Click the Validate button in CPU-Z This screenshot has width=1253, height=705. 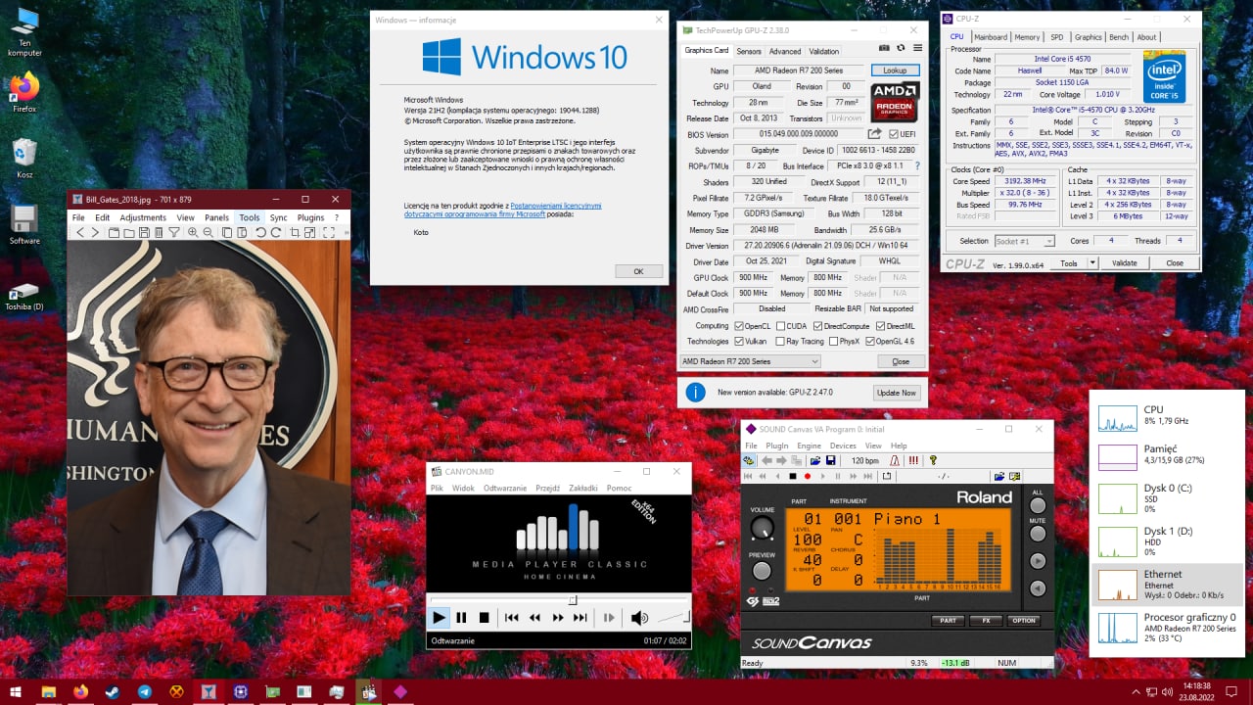(x=1125, y=263)
